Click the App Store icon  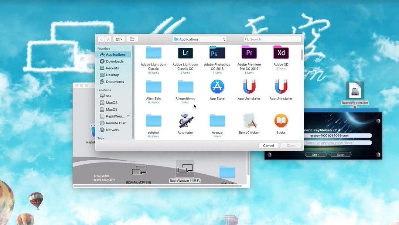pos(217,87)
